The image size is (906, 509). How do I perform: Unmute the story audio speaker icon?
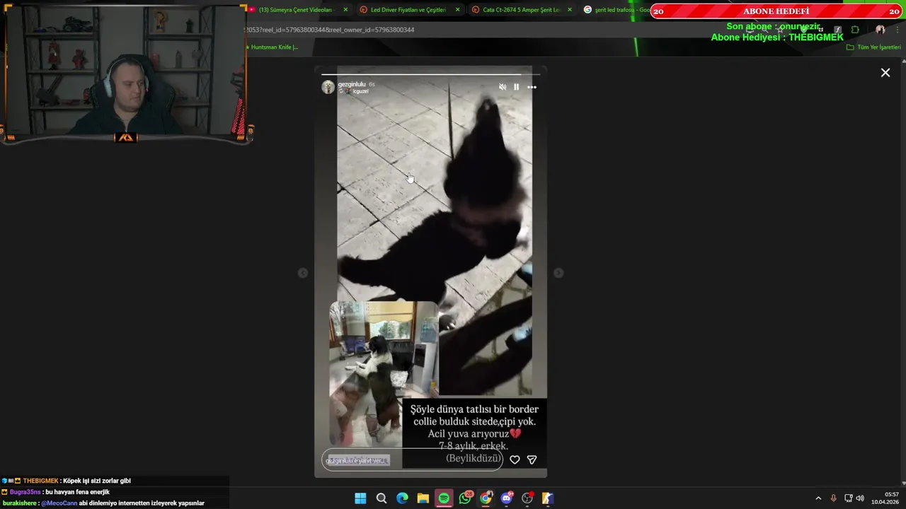tap(503, 87)
